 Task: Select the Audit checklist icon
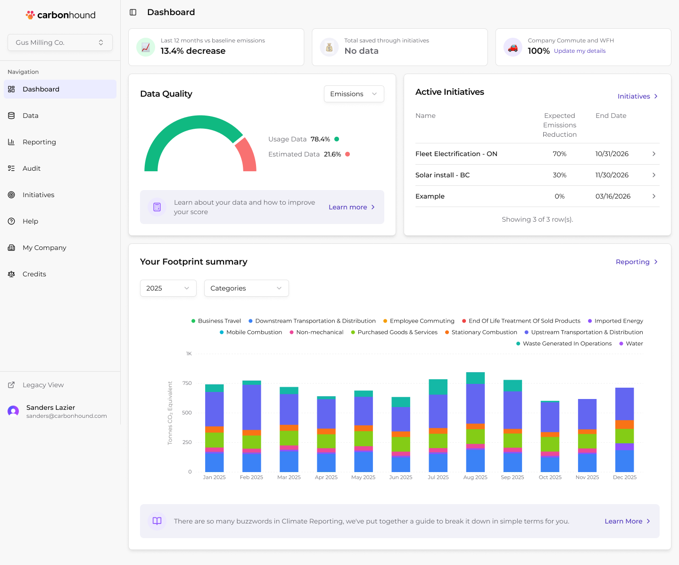(x=11, y=168)
